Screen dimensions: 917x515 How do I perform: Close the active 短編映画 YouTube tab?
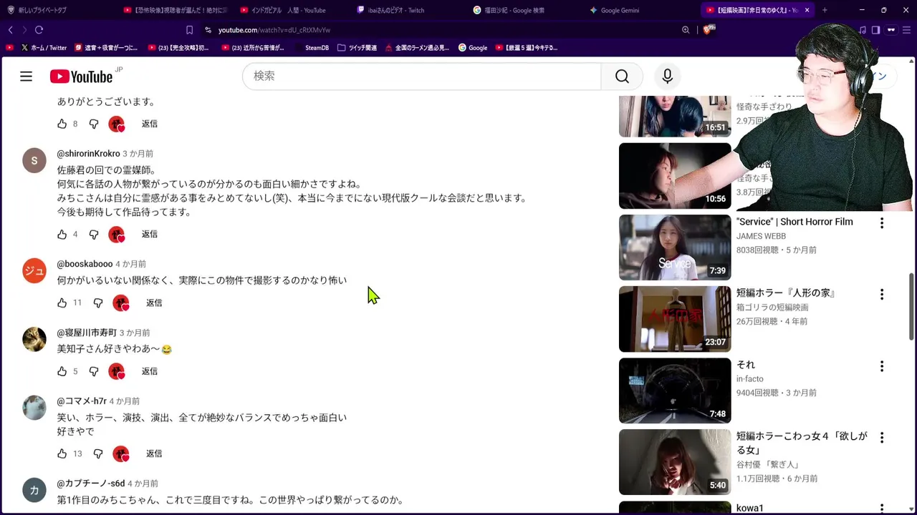pyautogui.click(x=807, y=10)
